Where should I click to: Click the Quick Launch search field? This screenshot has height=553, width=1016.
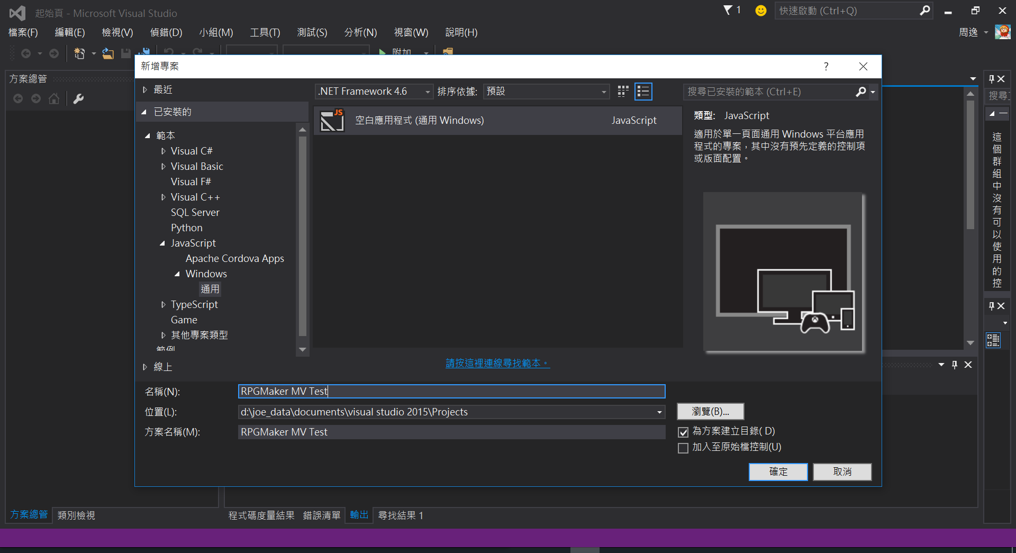[847, 11]
